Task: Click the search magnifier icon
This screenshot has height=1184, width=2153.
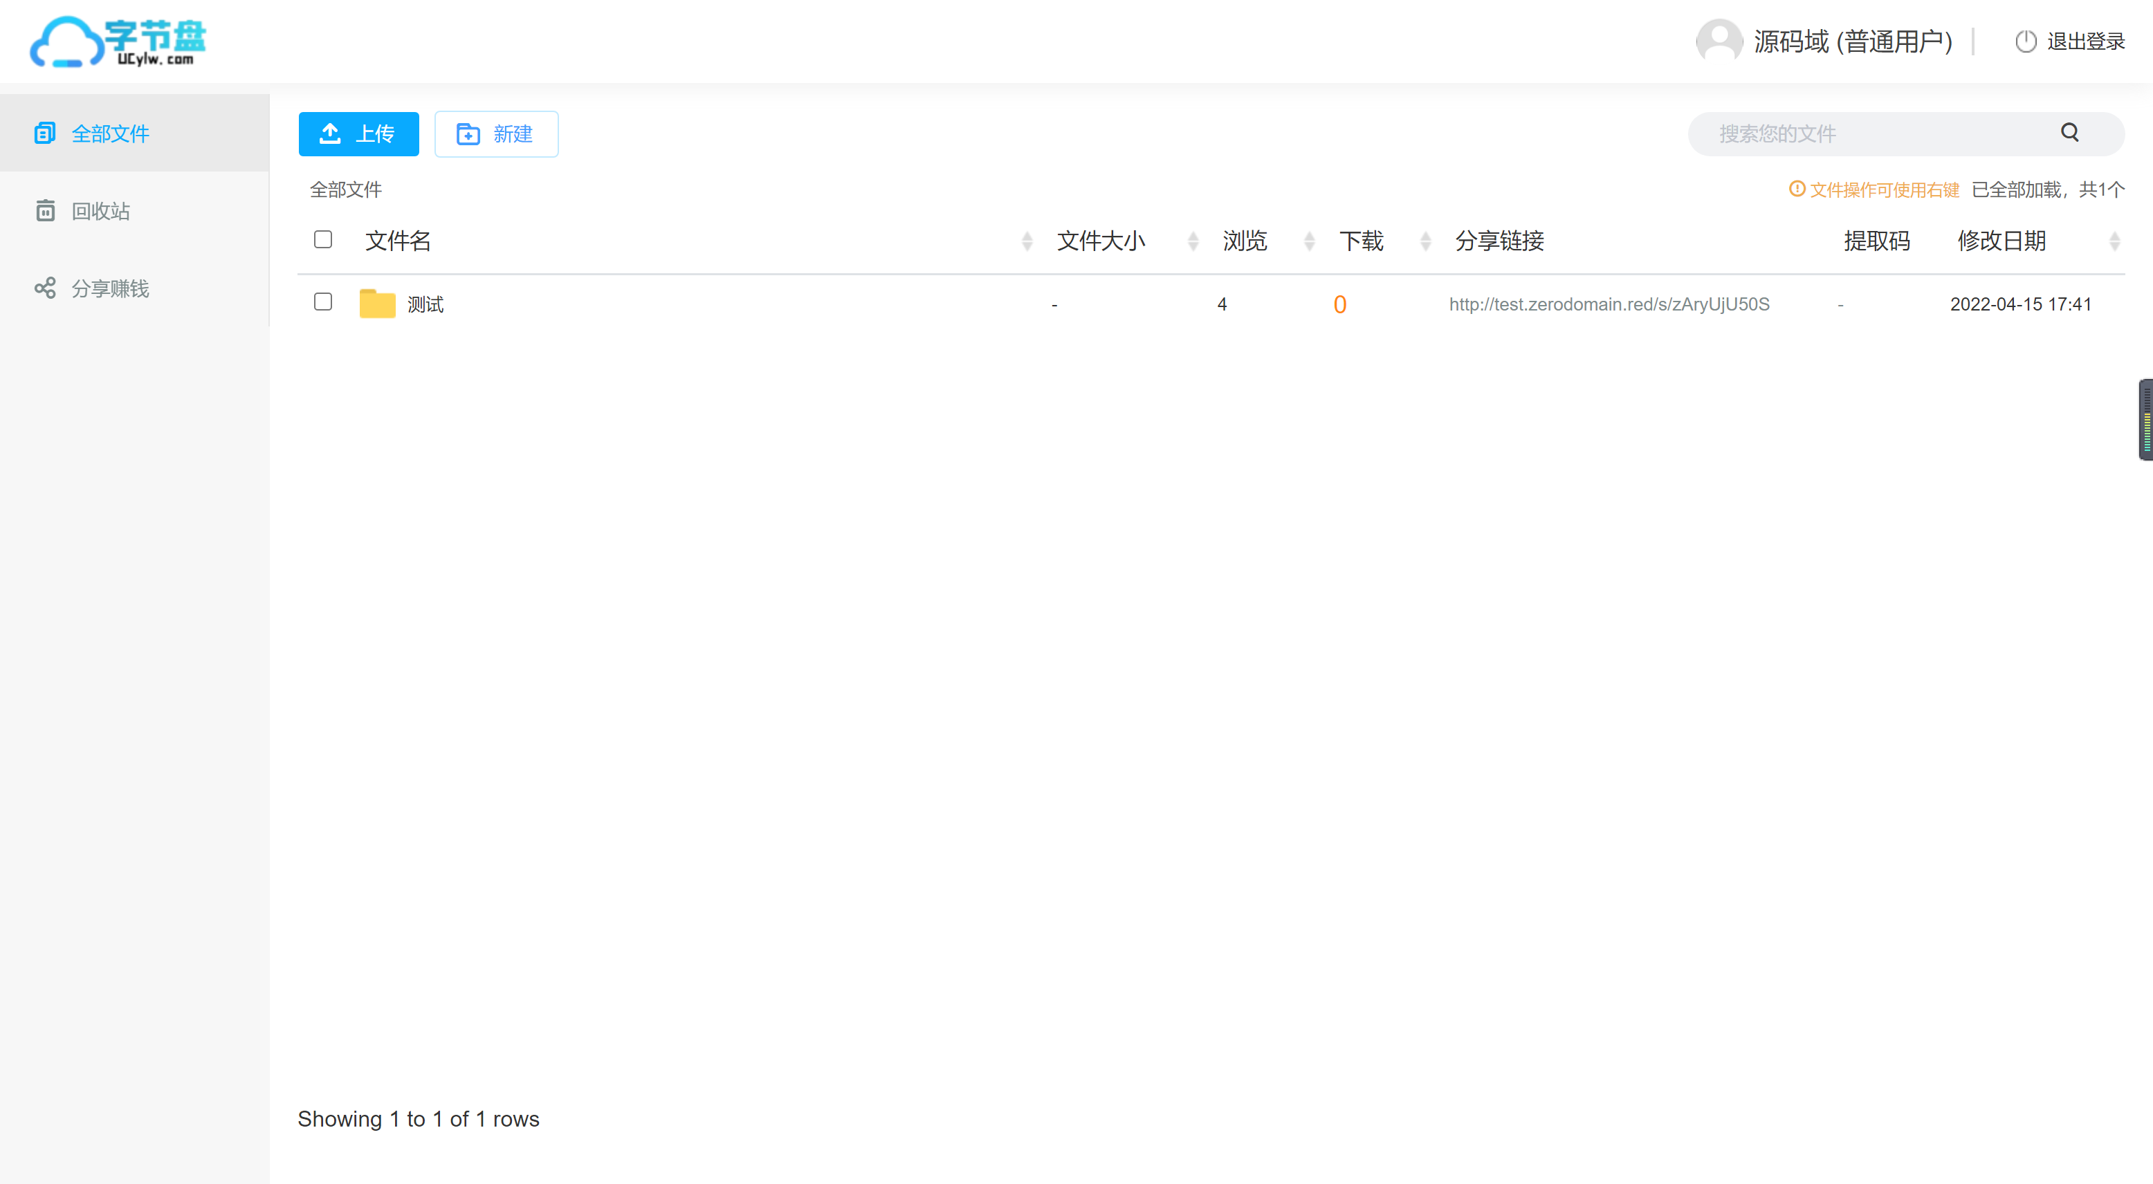Action: (2069, 133)
